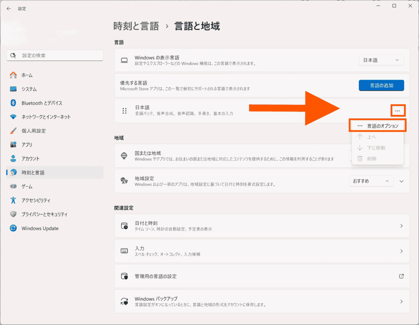Click the システム monitor icon
Viewport: 419px width, 325px height.
tap(13, 89)
